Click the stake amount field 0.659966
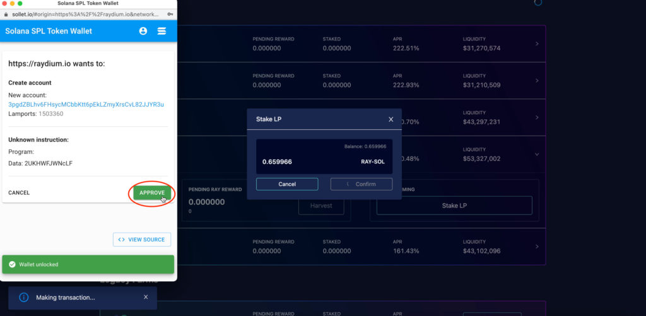 278,162
